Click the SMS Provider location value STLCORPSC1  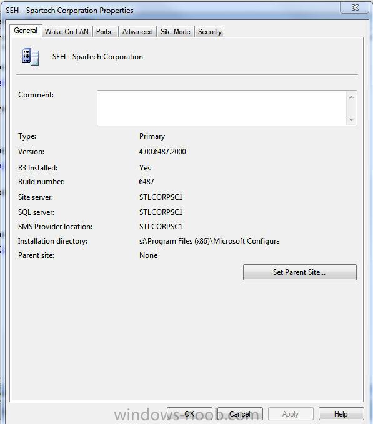click(161, 227)
